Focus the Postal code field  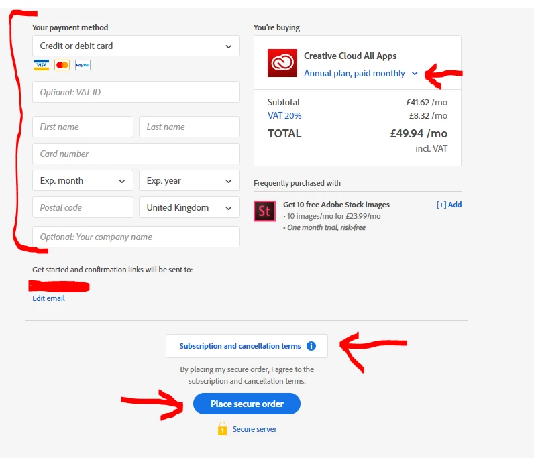[x=83, y=207]
